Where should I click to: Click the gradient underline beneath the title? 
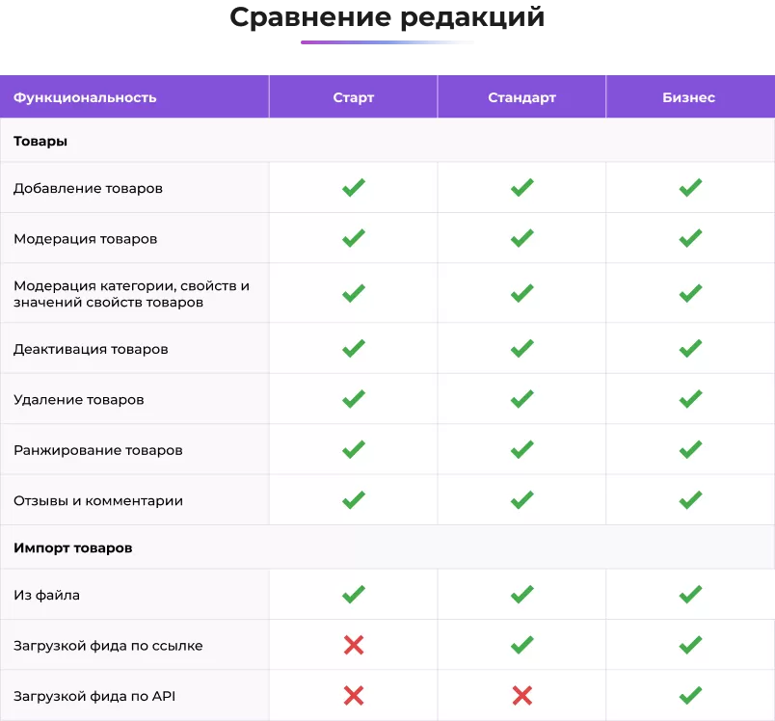[387, 42]
